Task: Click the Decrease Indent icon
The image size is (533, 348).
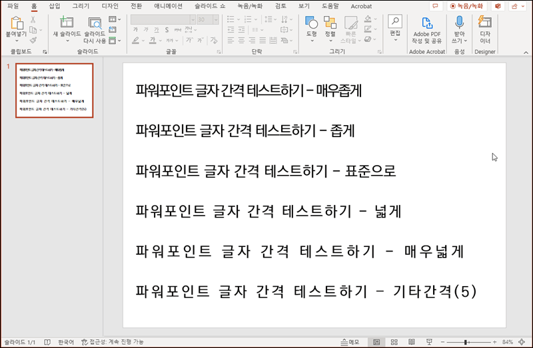Action: (231, 30)
